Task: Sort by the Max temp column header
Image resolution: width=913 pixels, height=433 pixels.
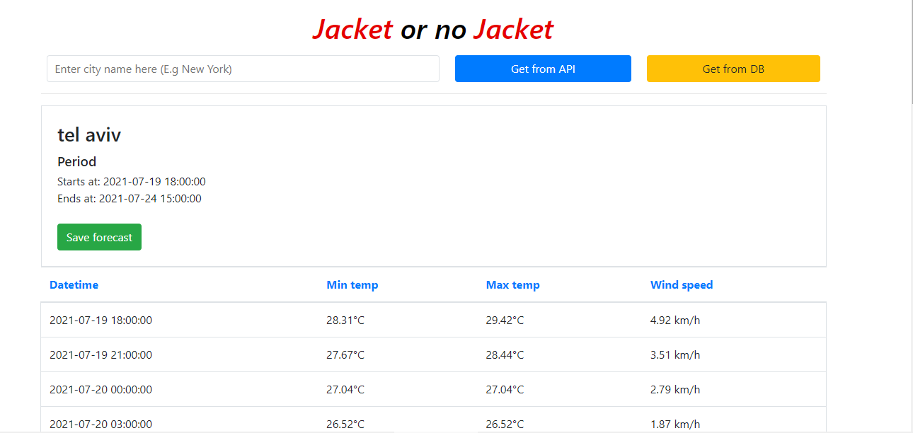Action: [513, 285]
